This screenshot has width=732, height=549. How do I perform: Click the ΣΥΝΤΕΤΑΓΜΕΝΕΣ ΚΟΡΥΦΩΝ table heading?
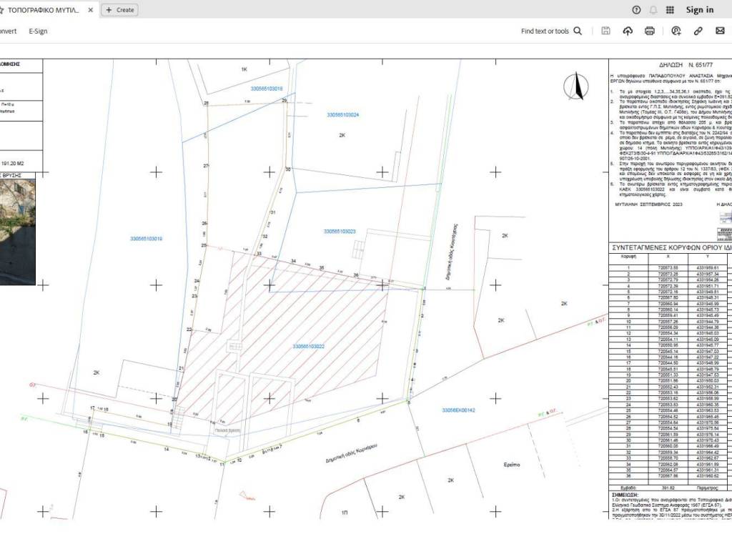pyautogui.click(x=669, y=249)
